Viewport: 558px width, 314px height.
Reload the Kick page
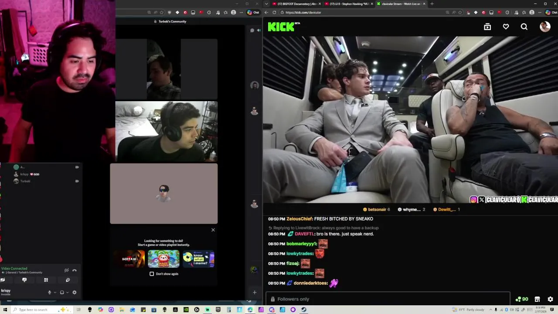[x=275, y=12]
